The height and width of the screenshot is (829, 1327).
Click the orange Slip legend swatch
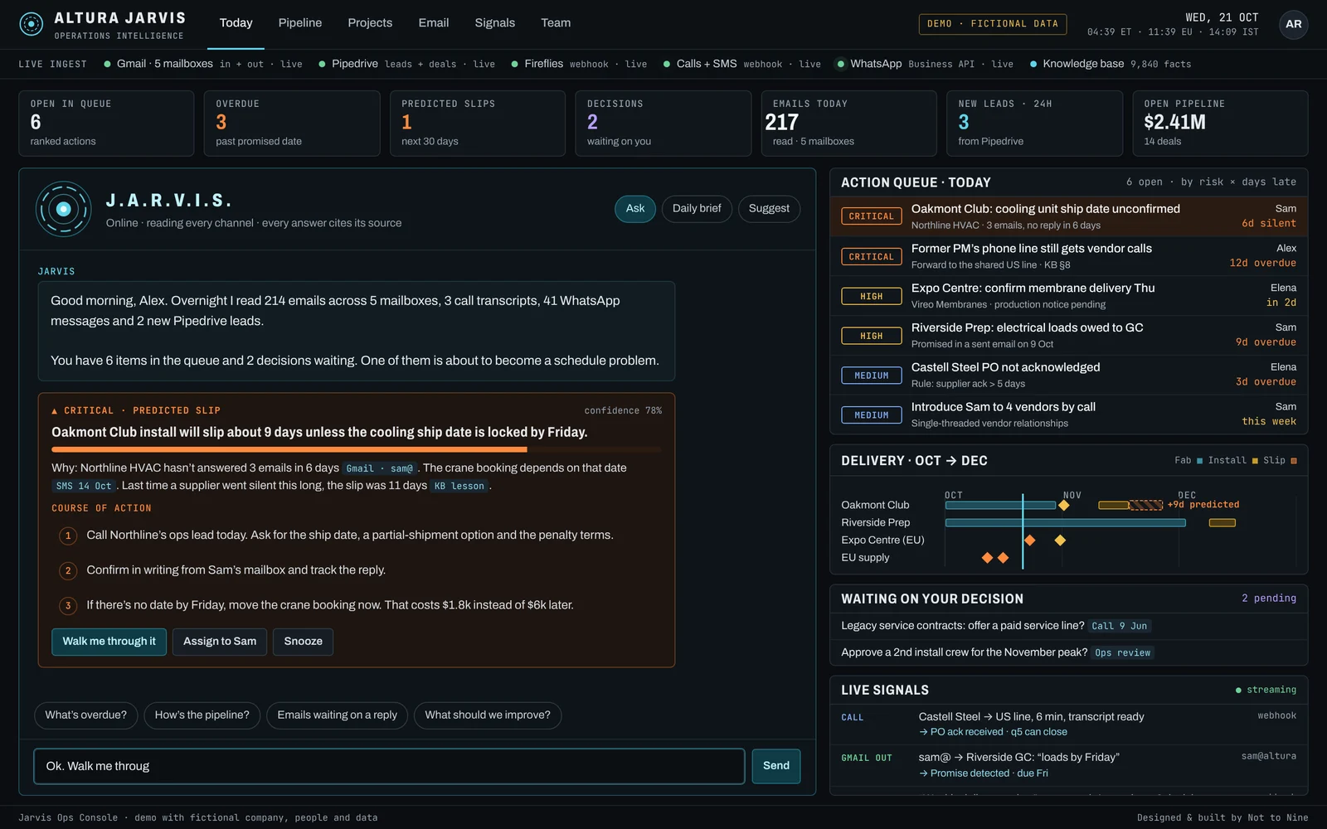point(1294,461)
